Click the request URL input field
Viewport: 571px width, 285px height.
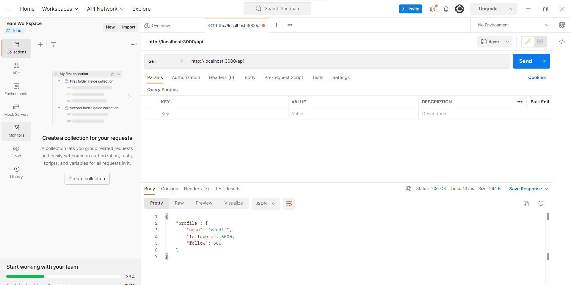(x=349, y=61)
